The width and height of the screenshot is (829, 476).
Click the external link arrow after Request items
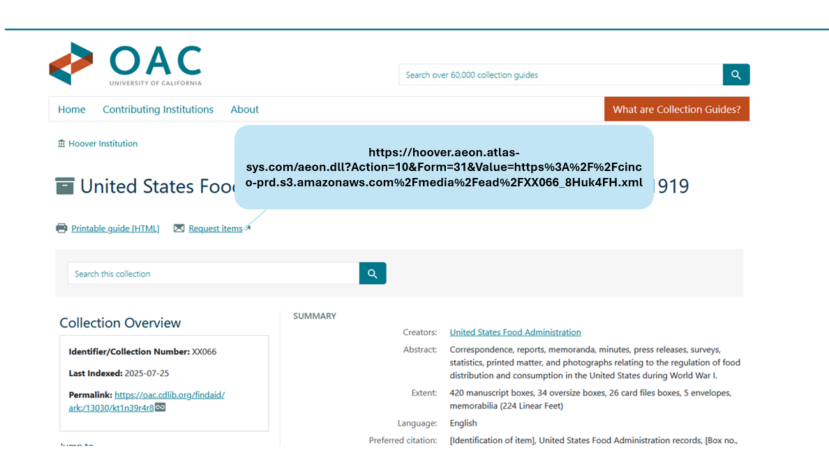pos(248,228)
